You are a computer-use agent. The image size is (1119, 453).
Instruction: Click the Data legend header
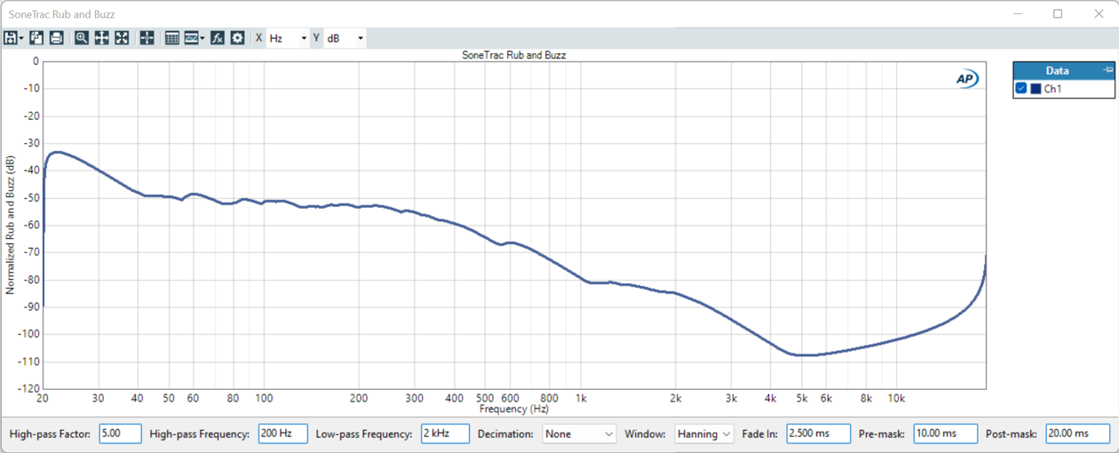pyautogui.click(x=1064, y=70)
